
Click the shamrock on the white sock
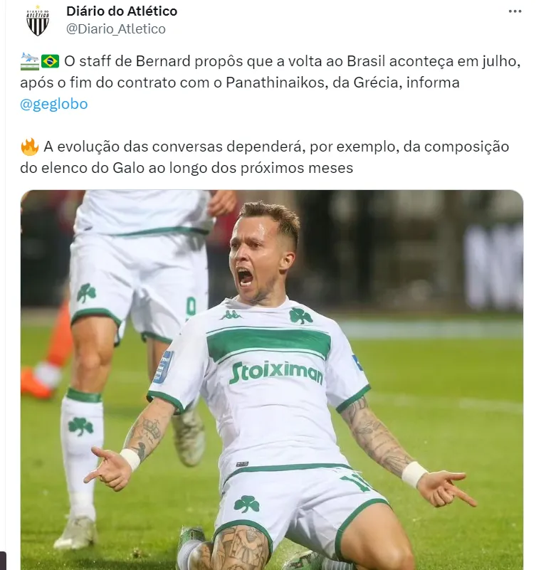pyautogui.click(x=80, y=426)
